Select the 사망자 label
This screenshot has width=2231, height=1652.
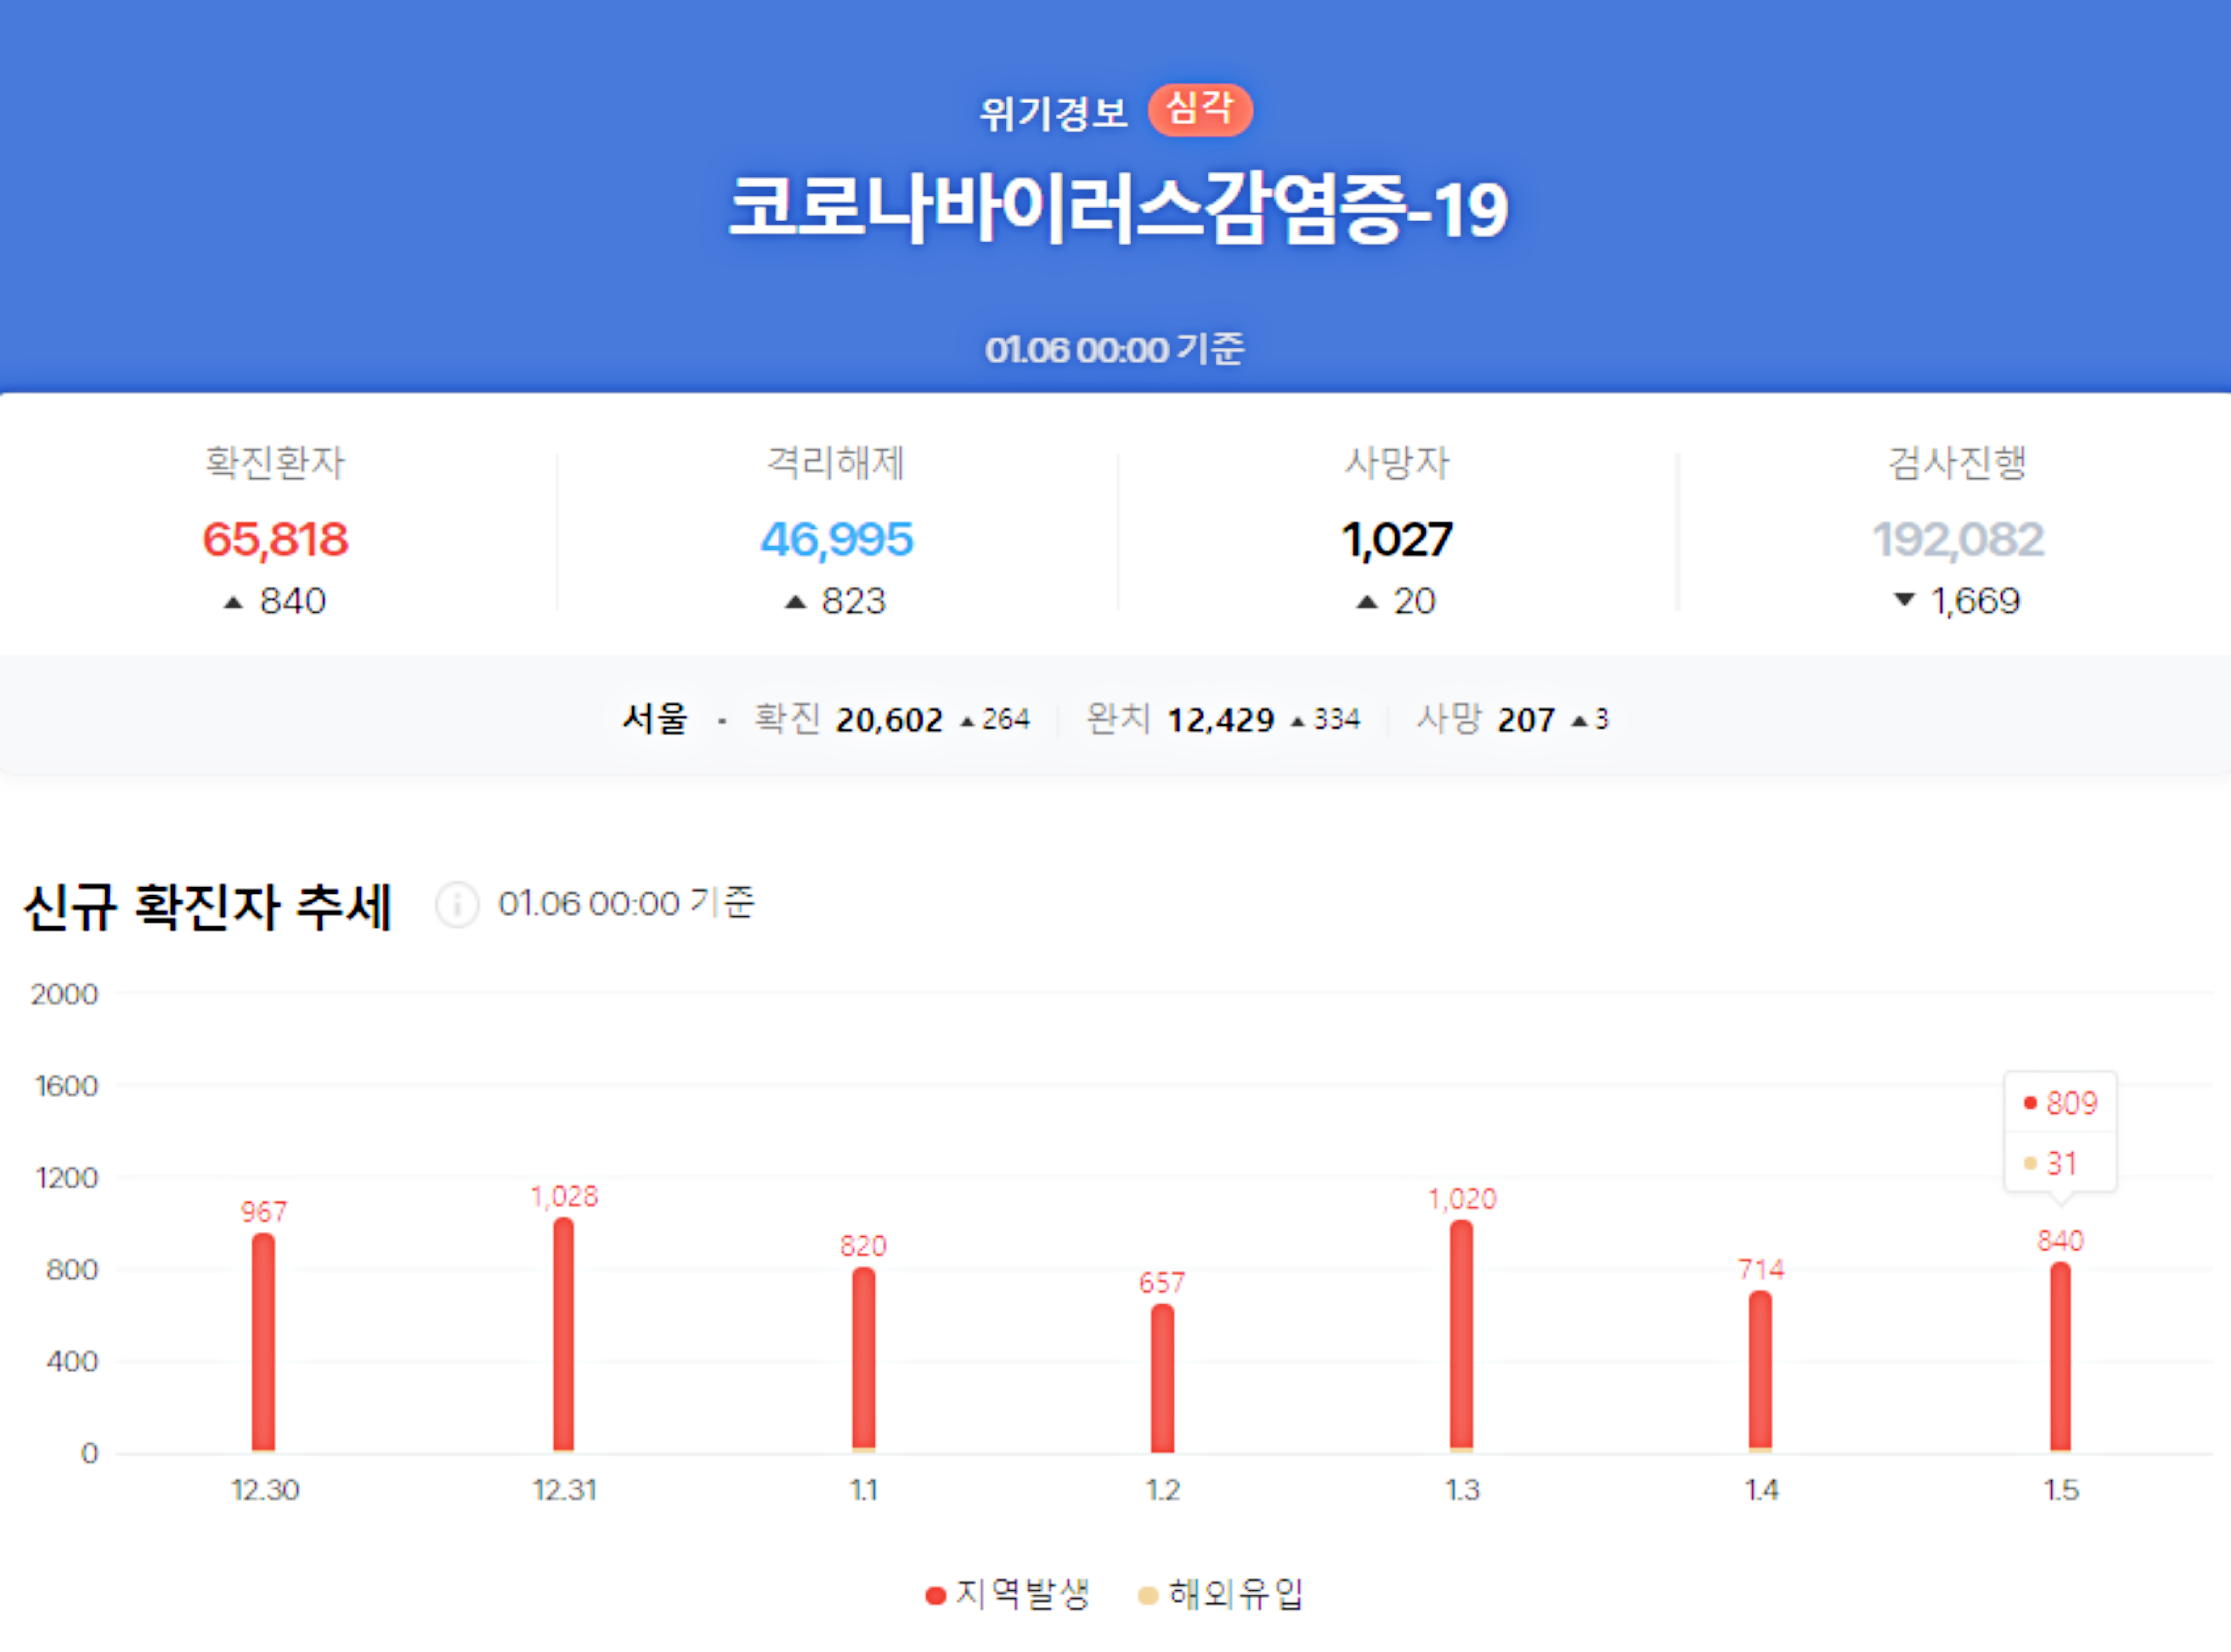(x=1396, y=463)
